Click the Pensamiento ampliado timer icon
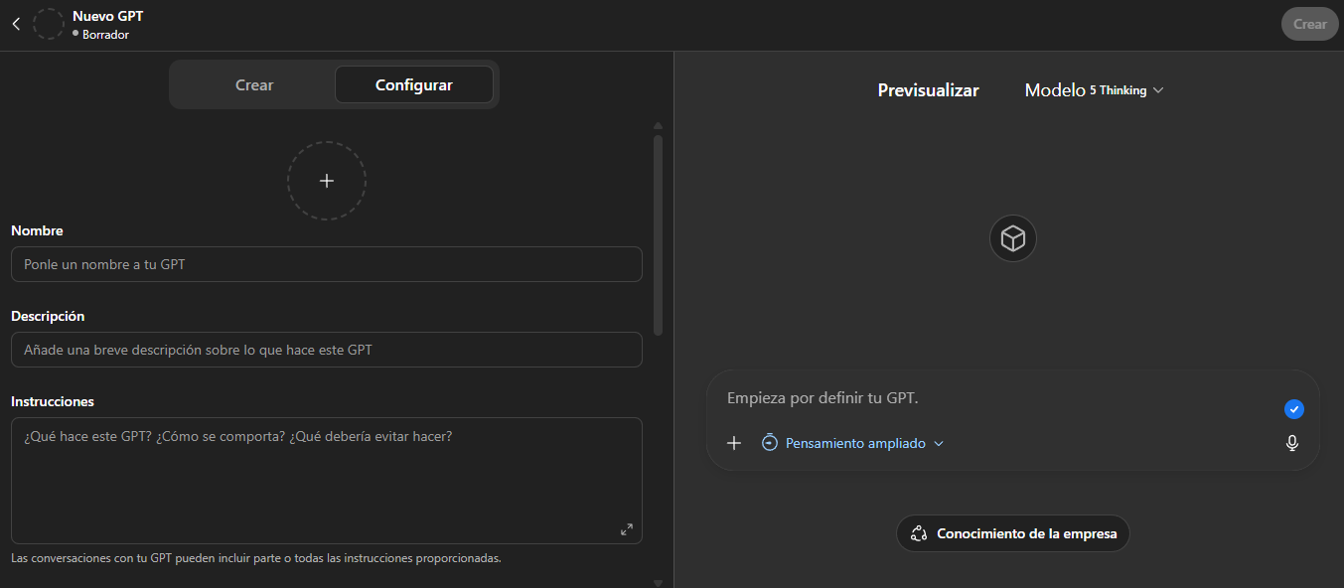Screen dimensions: 1344x588 [770, 443]
